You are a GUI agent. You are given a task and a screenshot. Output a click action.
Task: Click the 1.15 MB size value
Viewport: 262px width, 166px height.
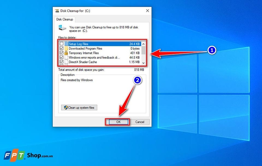(134, 62)
